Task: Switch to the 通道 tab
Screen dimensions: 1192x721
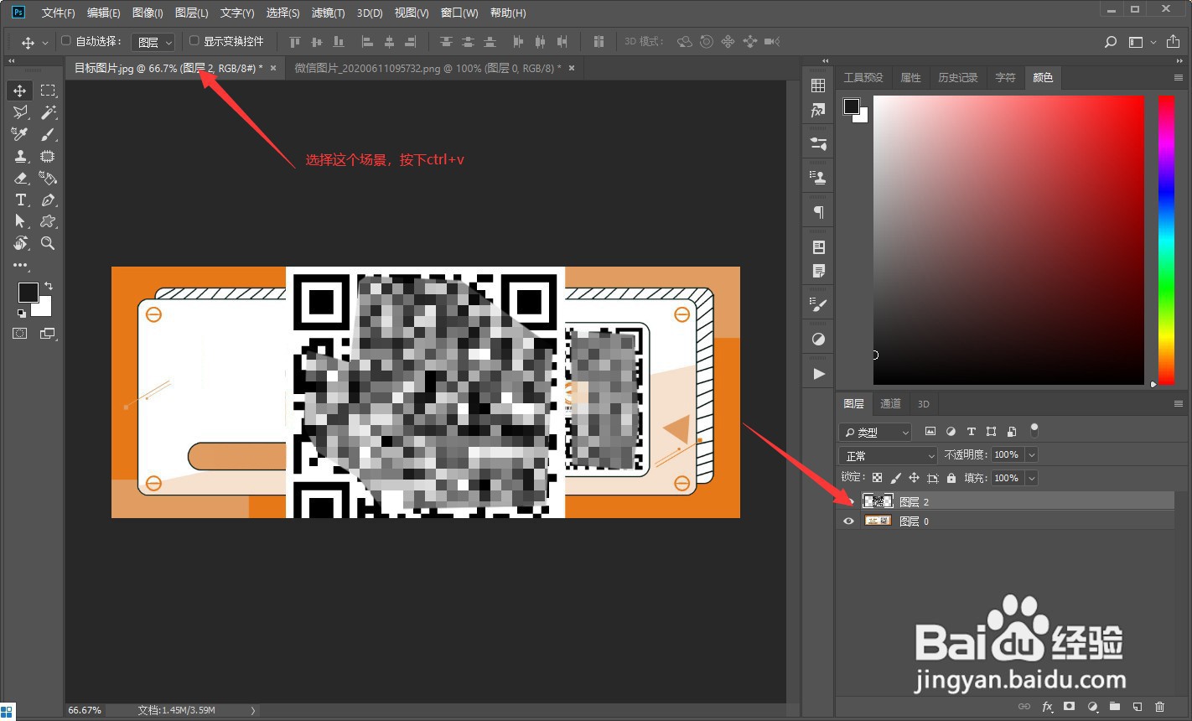Action: tap(890, 404)
